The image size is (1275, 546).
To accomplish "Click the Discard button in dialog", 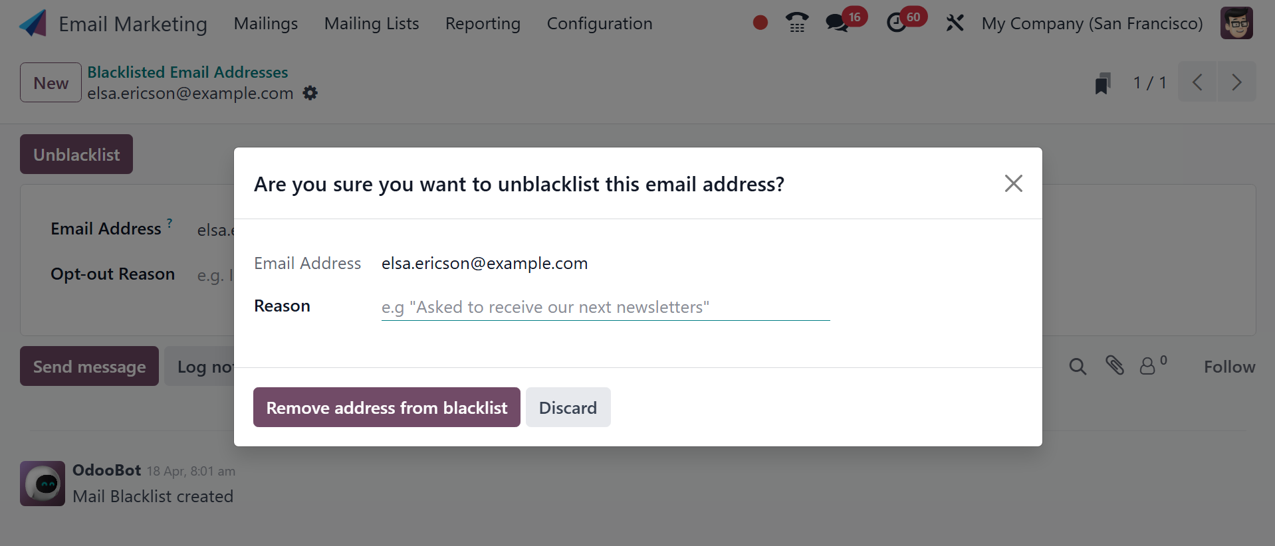I will (x=568, y=407).
